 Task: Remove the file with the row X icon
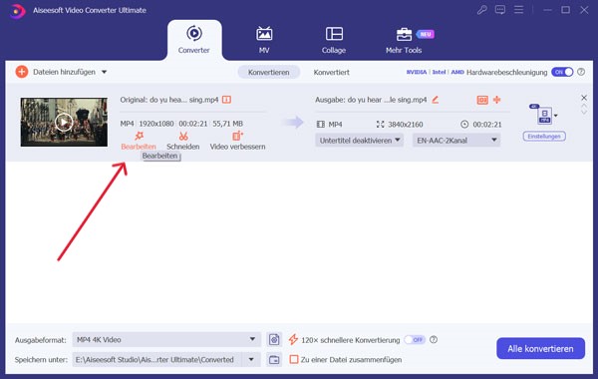pos(584,98)
